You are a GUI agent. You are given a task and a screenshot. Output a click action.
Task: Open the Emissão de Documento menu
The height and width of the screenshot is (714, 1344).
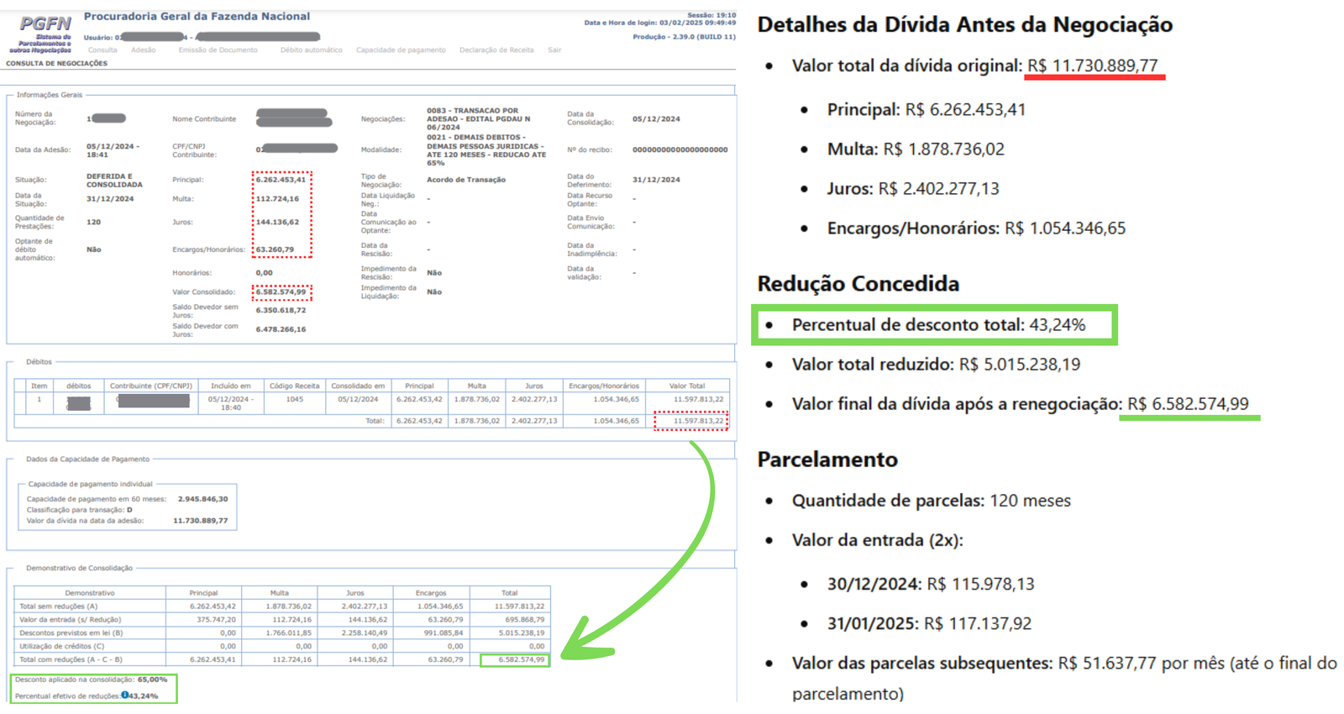(218, 50)
